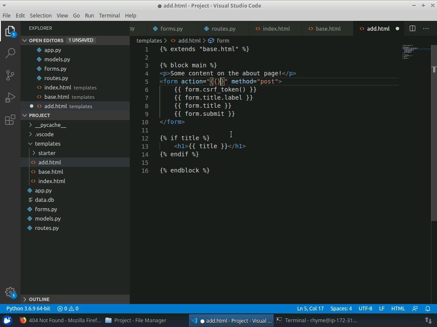The height and width of the screenshot is (327, 437).
Task: Click Ln 5, Col 17 status entry
Action: (x=310, y=309)
